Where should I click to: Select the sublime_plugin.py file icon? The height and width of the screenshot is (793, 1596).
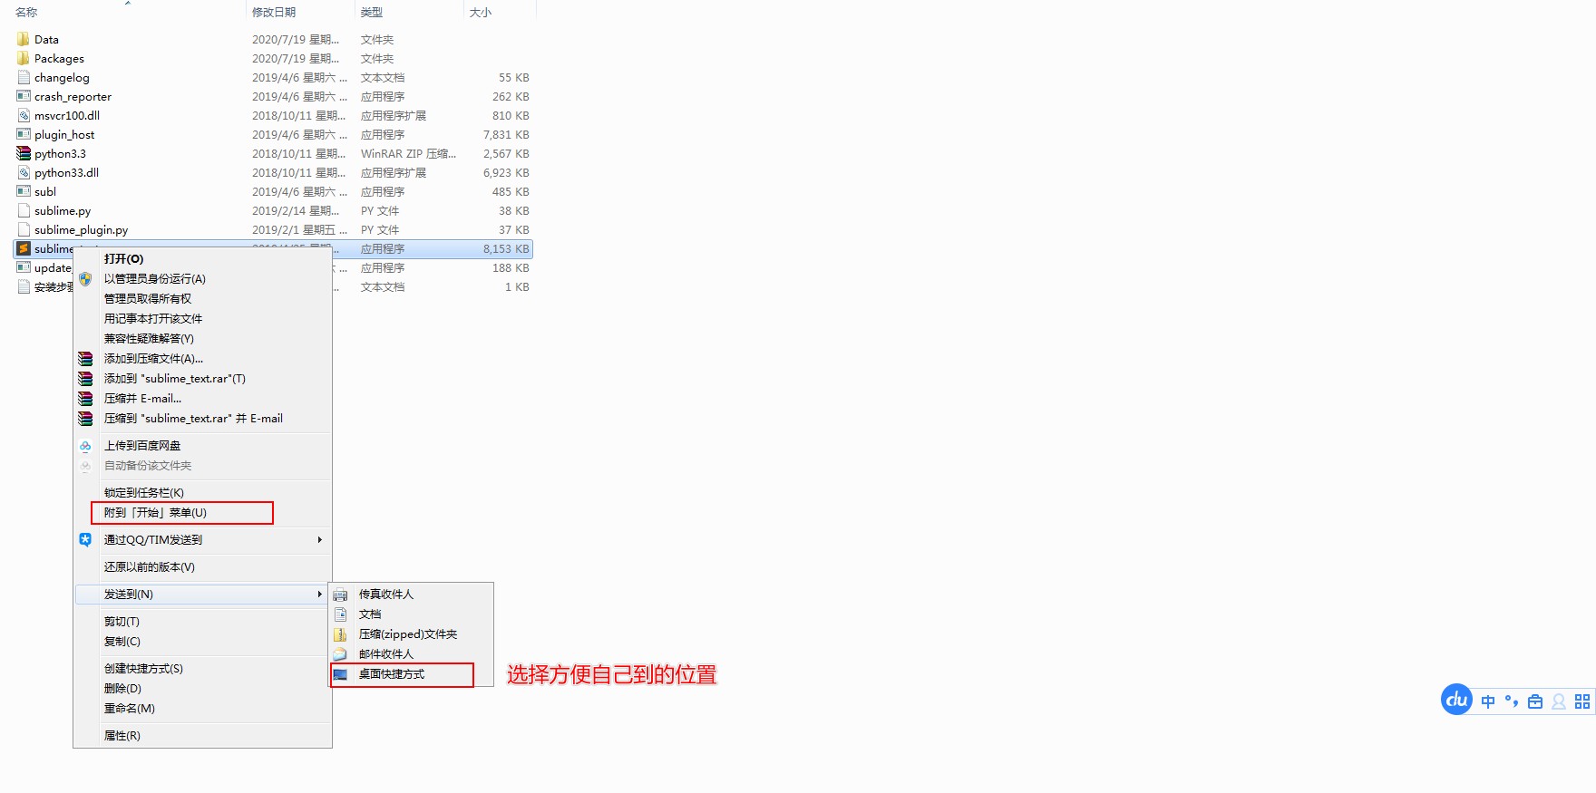(24, 229)
